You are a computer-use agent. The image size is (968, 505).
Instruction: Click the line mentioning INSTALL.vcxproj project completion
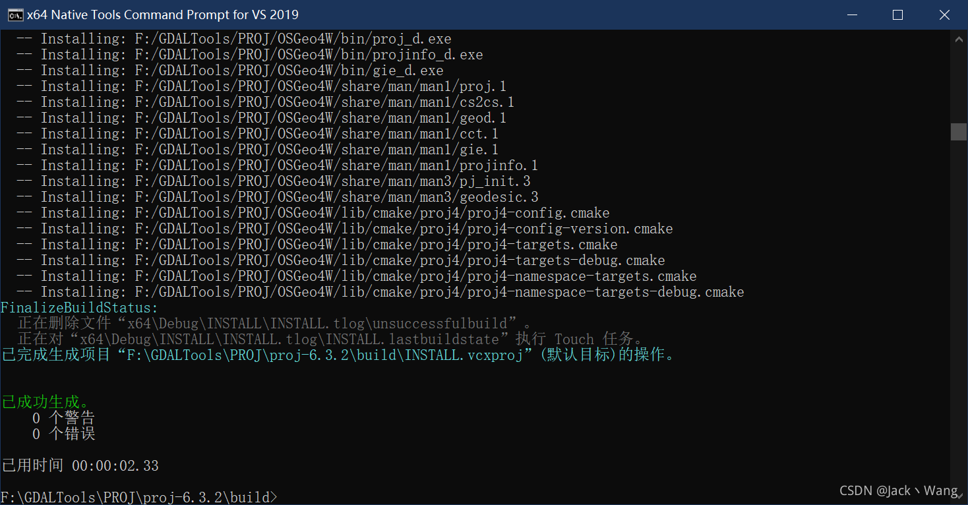339,355
